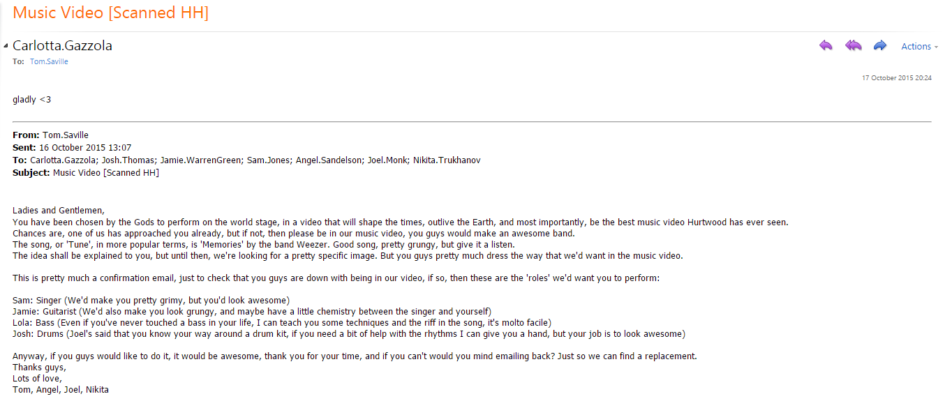Collapse the message using the triangle beside Carlotta.Gazzola
Image resolution: width=945 pixels, height=408 pixels.
click(x=6, y=46)
